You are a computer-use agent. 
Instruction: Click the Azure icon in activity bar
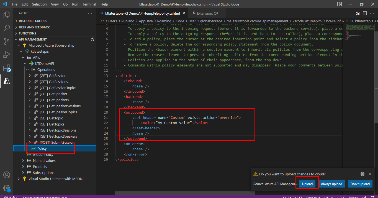(7, 81)
